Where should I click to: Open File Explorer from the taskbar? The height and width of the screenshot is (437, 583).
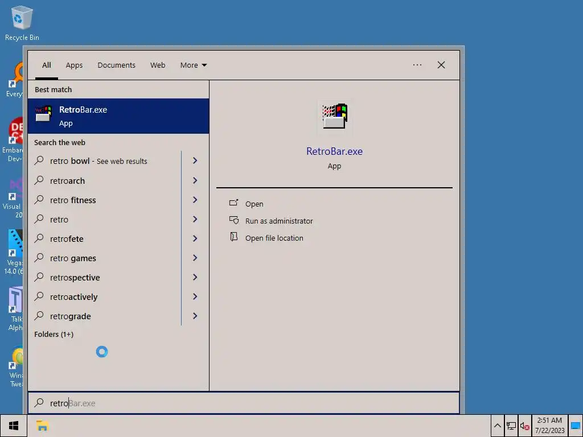42,426
